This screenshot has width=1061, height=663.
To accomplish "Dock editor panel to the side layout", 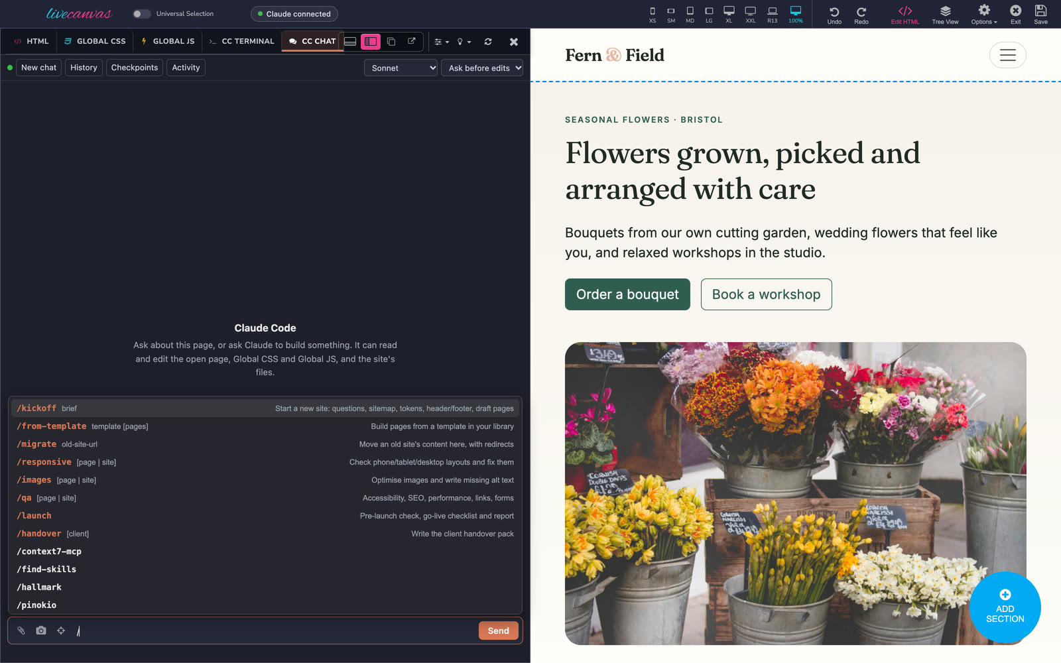I will click(371, 41).
